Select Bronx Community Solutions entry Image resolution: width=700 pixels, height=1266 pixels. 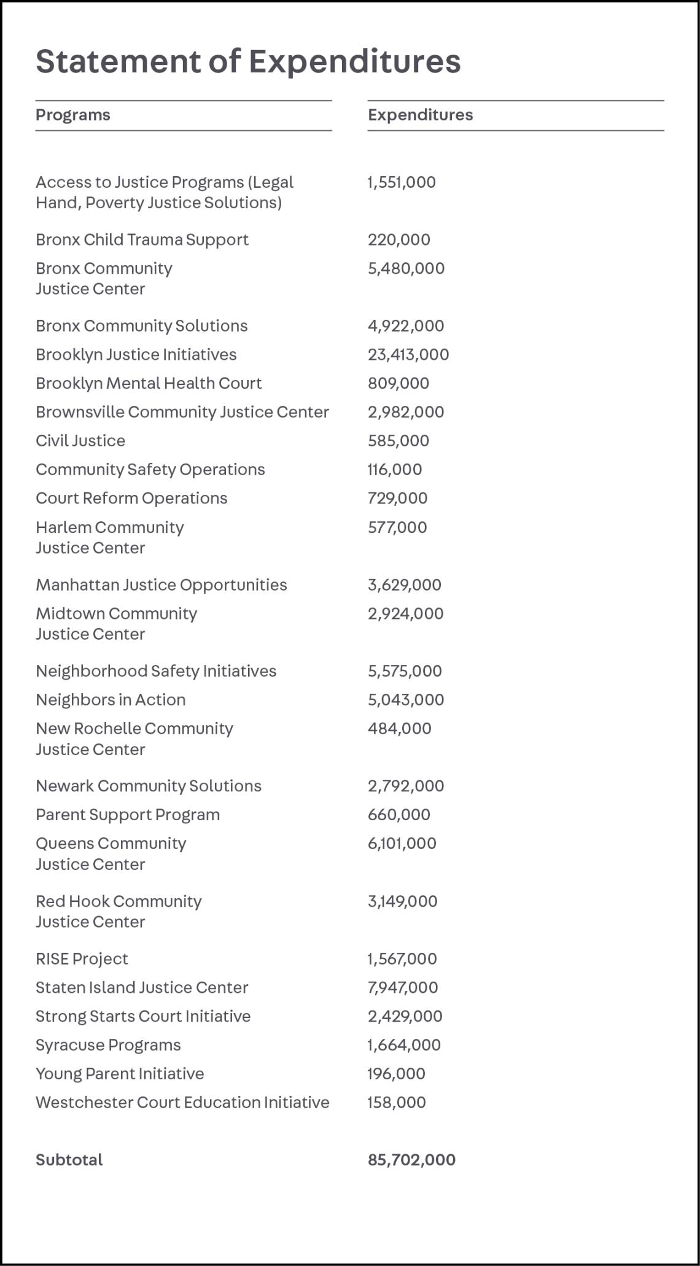pos(142,326)
